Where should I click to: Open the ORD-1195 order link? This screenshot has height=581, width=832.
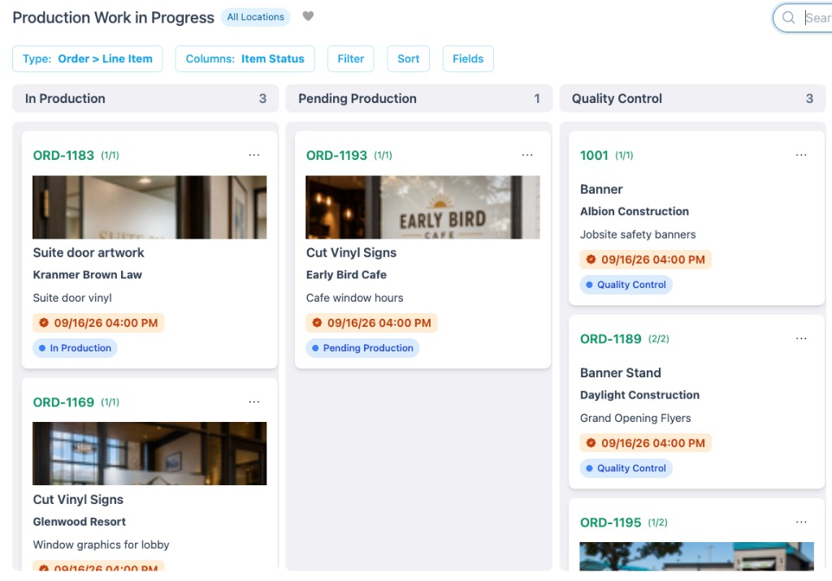tap(611, 522)
